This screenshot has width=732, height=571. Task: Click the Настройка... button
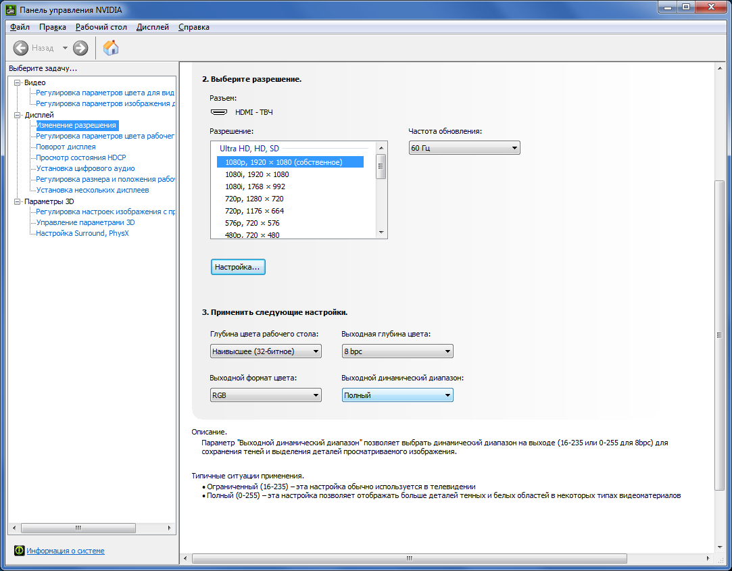coord(238,267)
